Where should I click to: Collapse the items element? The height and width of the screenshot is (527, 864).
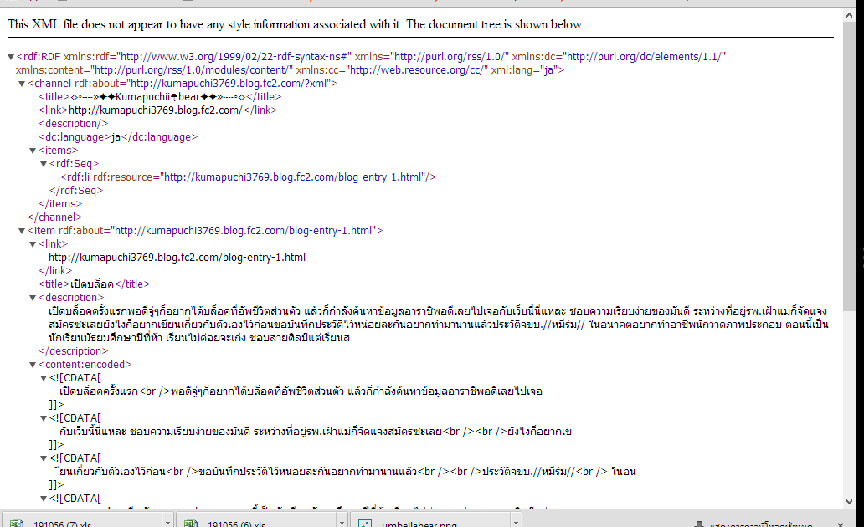pyautogui.click(x=33, y=151)
